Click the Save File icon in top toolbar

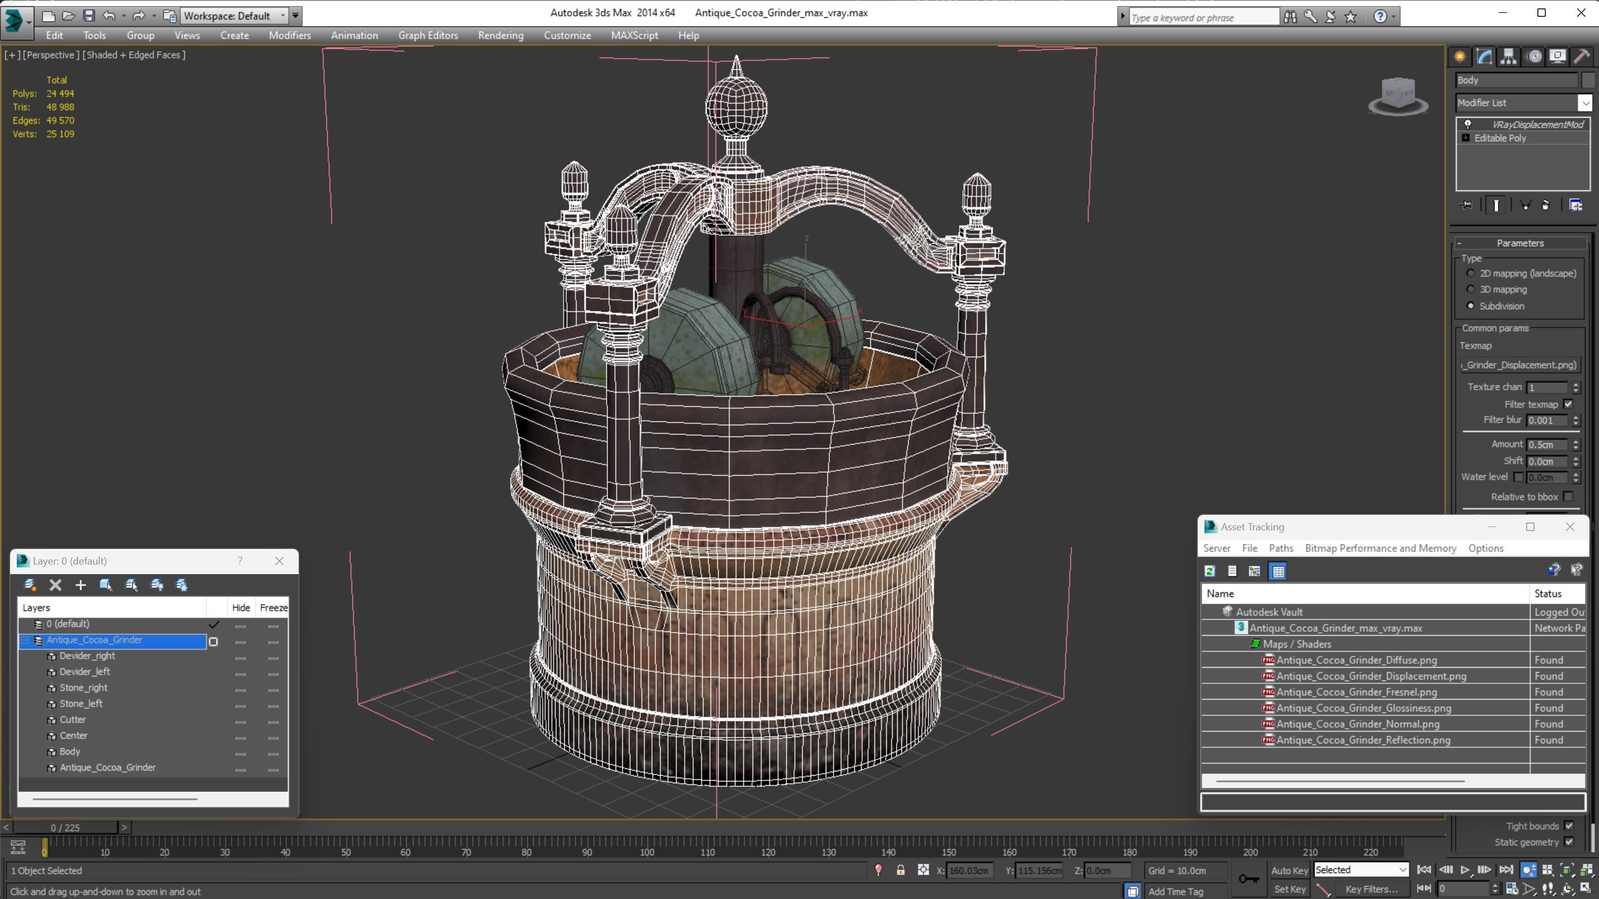click(89, 16)
